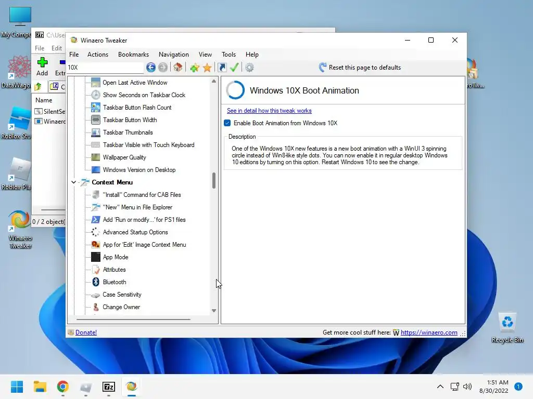Select Winaero Tweaker desktop shortcut
The width and height of the screenshot is (533, 399).
[x=20, y=230]
